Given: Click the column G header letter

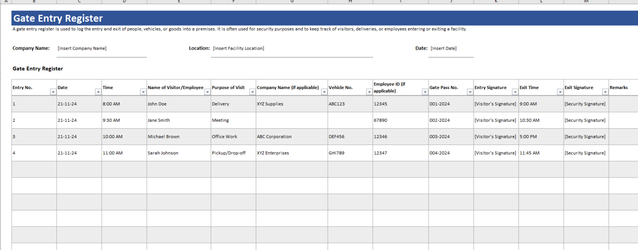Looking at the screenshot, I should point(291,1).
